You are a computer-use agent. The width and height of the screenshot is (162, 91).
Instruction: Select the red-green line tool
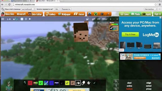click(35, 83)
